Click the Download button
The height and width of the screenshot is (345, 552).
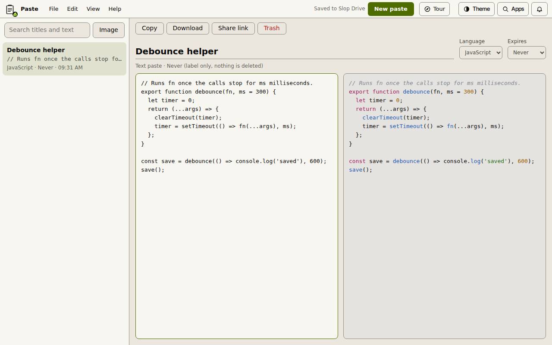point(188,28)
